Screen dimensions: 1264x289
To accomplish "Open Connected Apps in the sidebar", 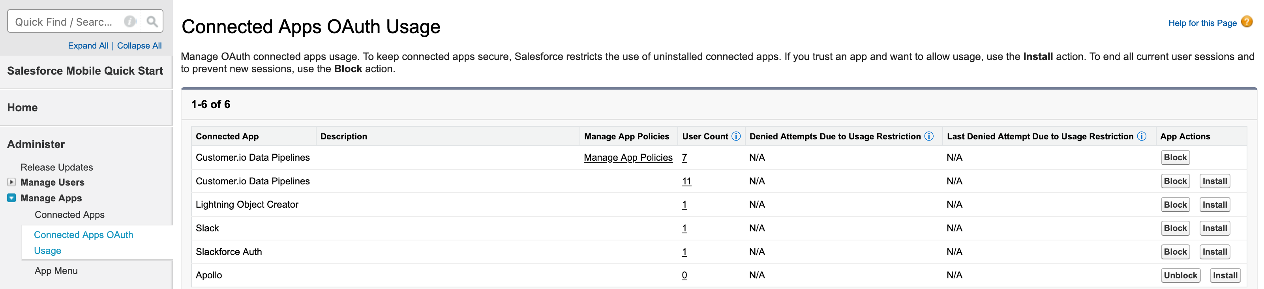I will [69, 215].
